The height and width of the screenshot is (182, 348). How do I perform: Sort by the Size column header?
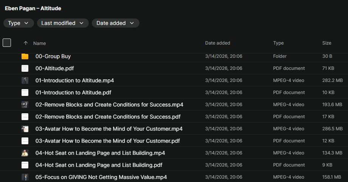coord(326,43)
